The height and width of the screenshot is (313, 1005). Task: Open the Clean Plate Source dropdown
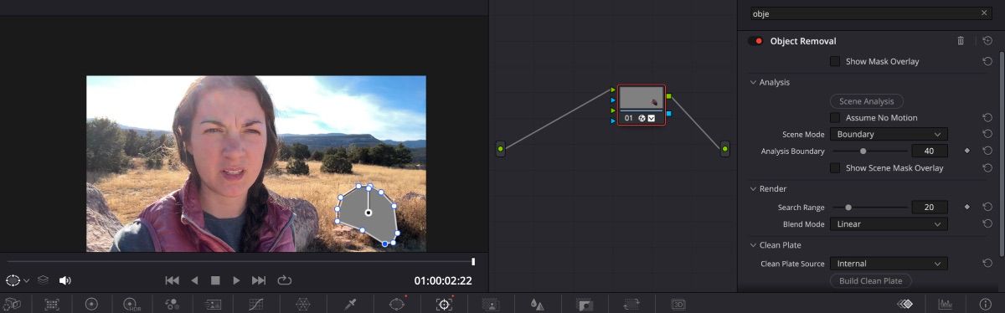point(889,264)
